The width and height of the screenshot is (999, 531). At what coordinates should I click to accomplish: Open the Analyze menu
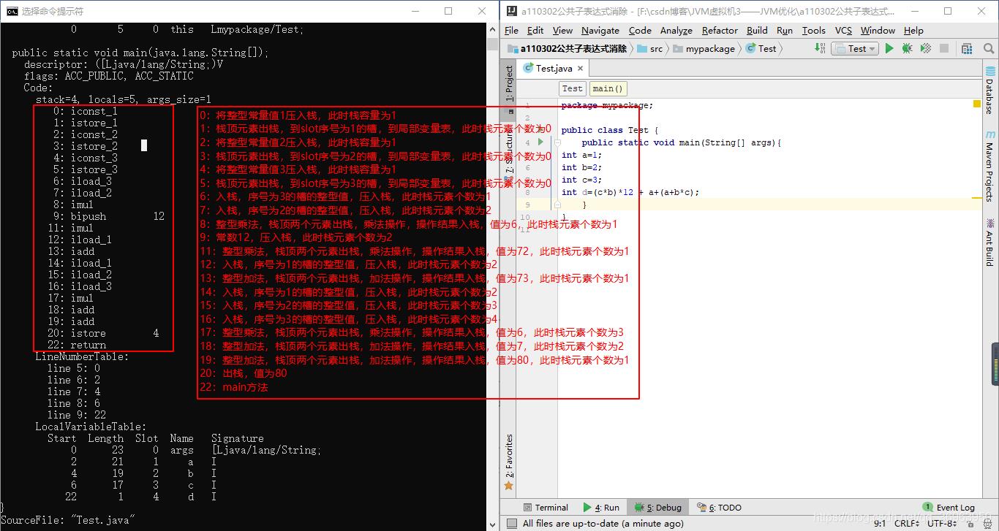pyautogui.click(x=676, y=30)
